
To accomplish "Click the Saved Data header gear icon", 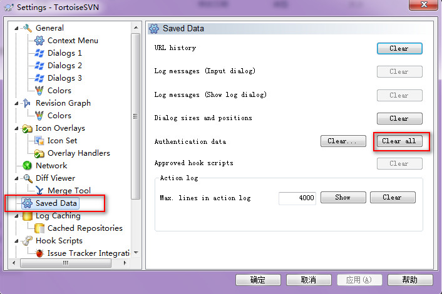I will [x=154, y=29].
